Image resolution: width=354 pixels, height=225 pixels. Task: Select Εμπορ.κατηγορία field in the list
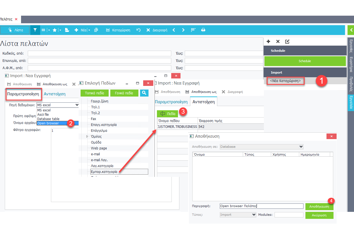tap(104, 172)
